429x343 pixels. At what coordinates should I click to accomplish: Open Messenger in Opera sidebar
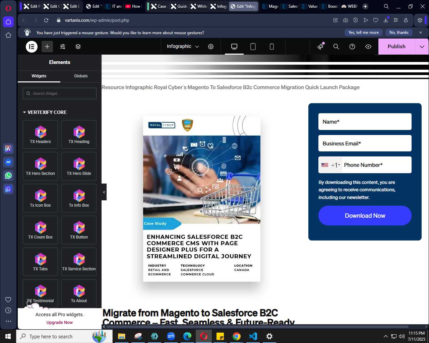click(8, 162)
